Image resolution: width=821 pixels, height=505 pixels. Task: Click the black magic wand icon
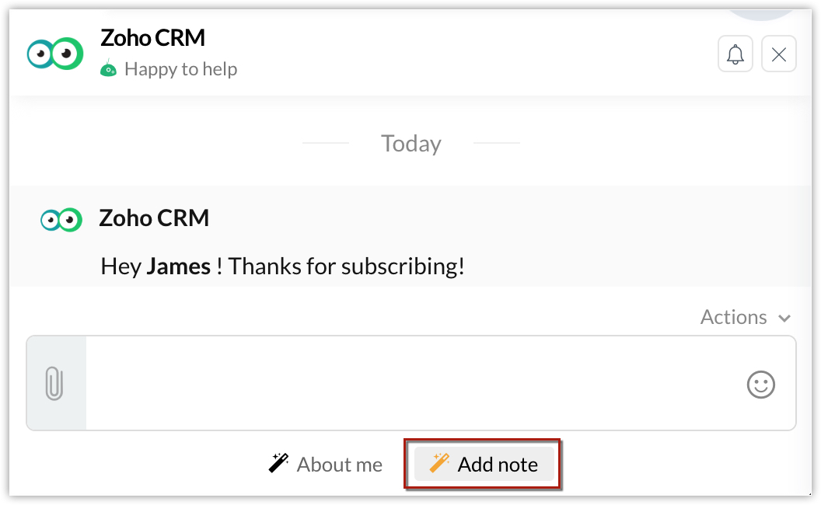point(278,463)
